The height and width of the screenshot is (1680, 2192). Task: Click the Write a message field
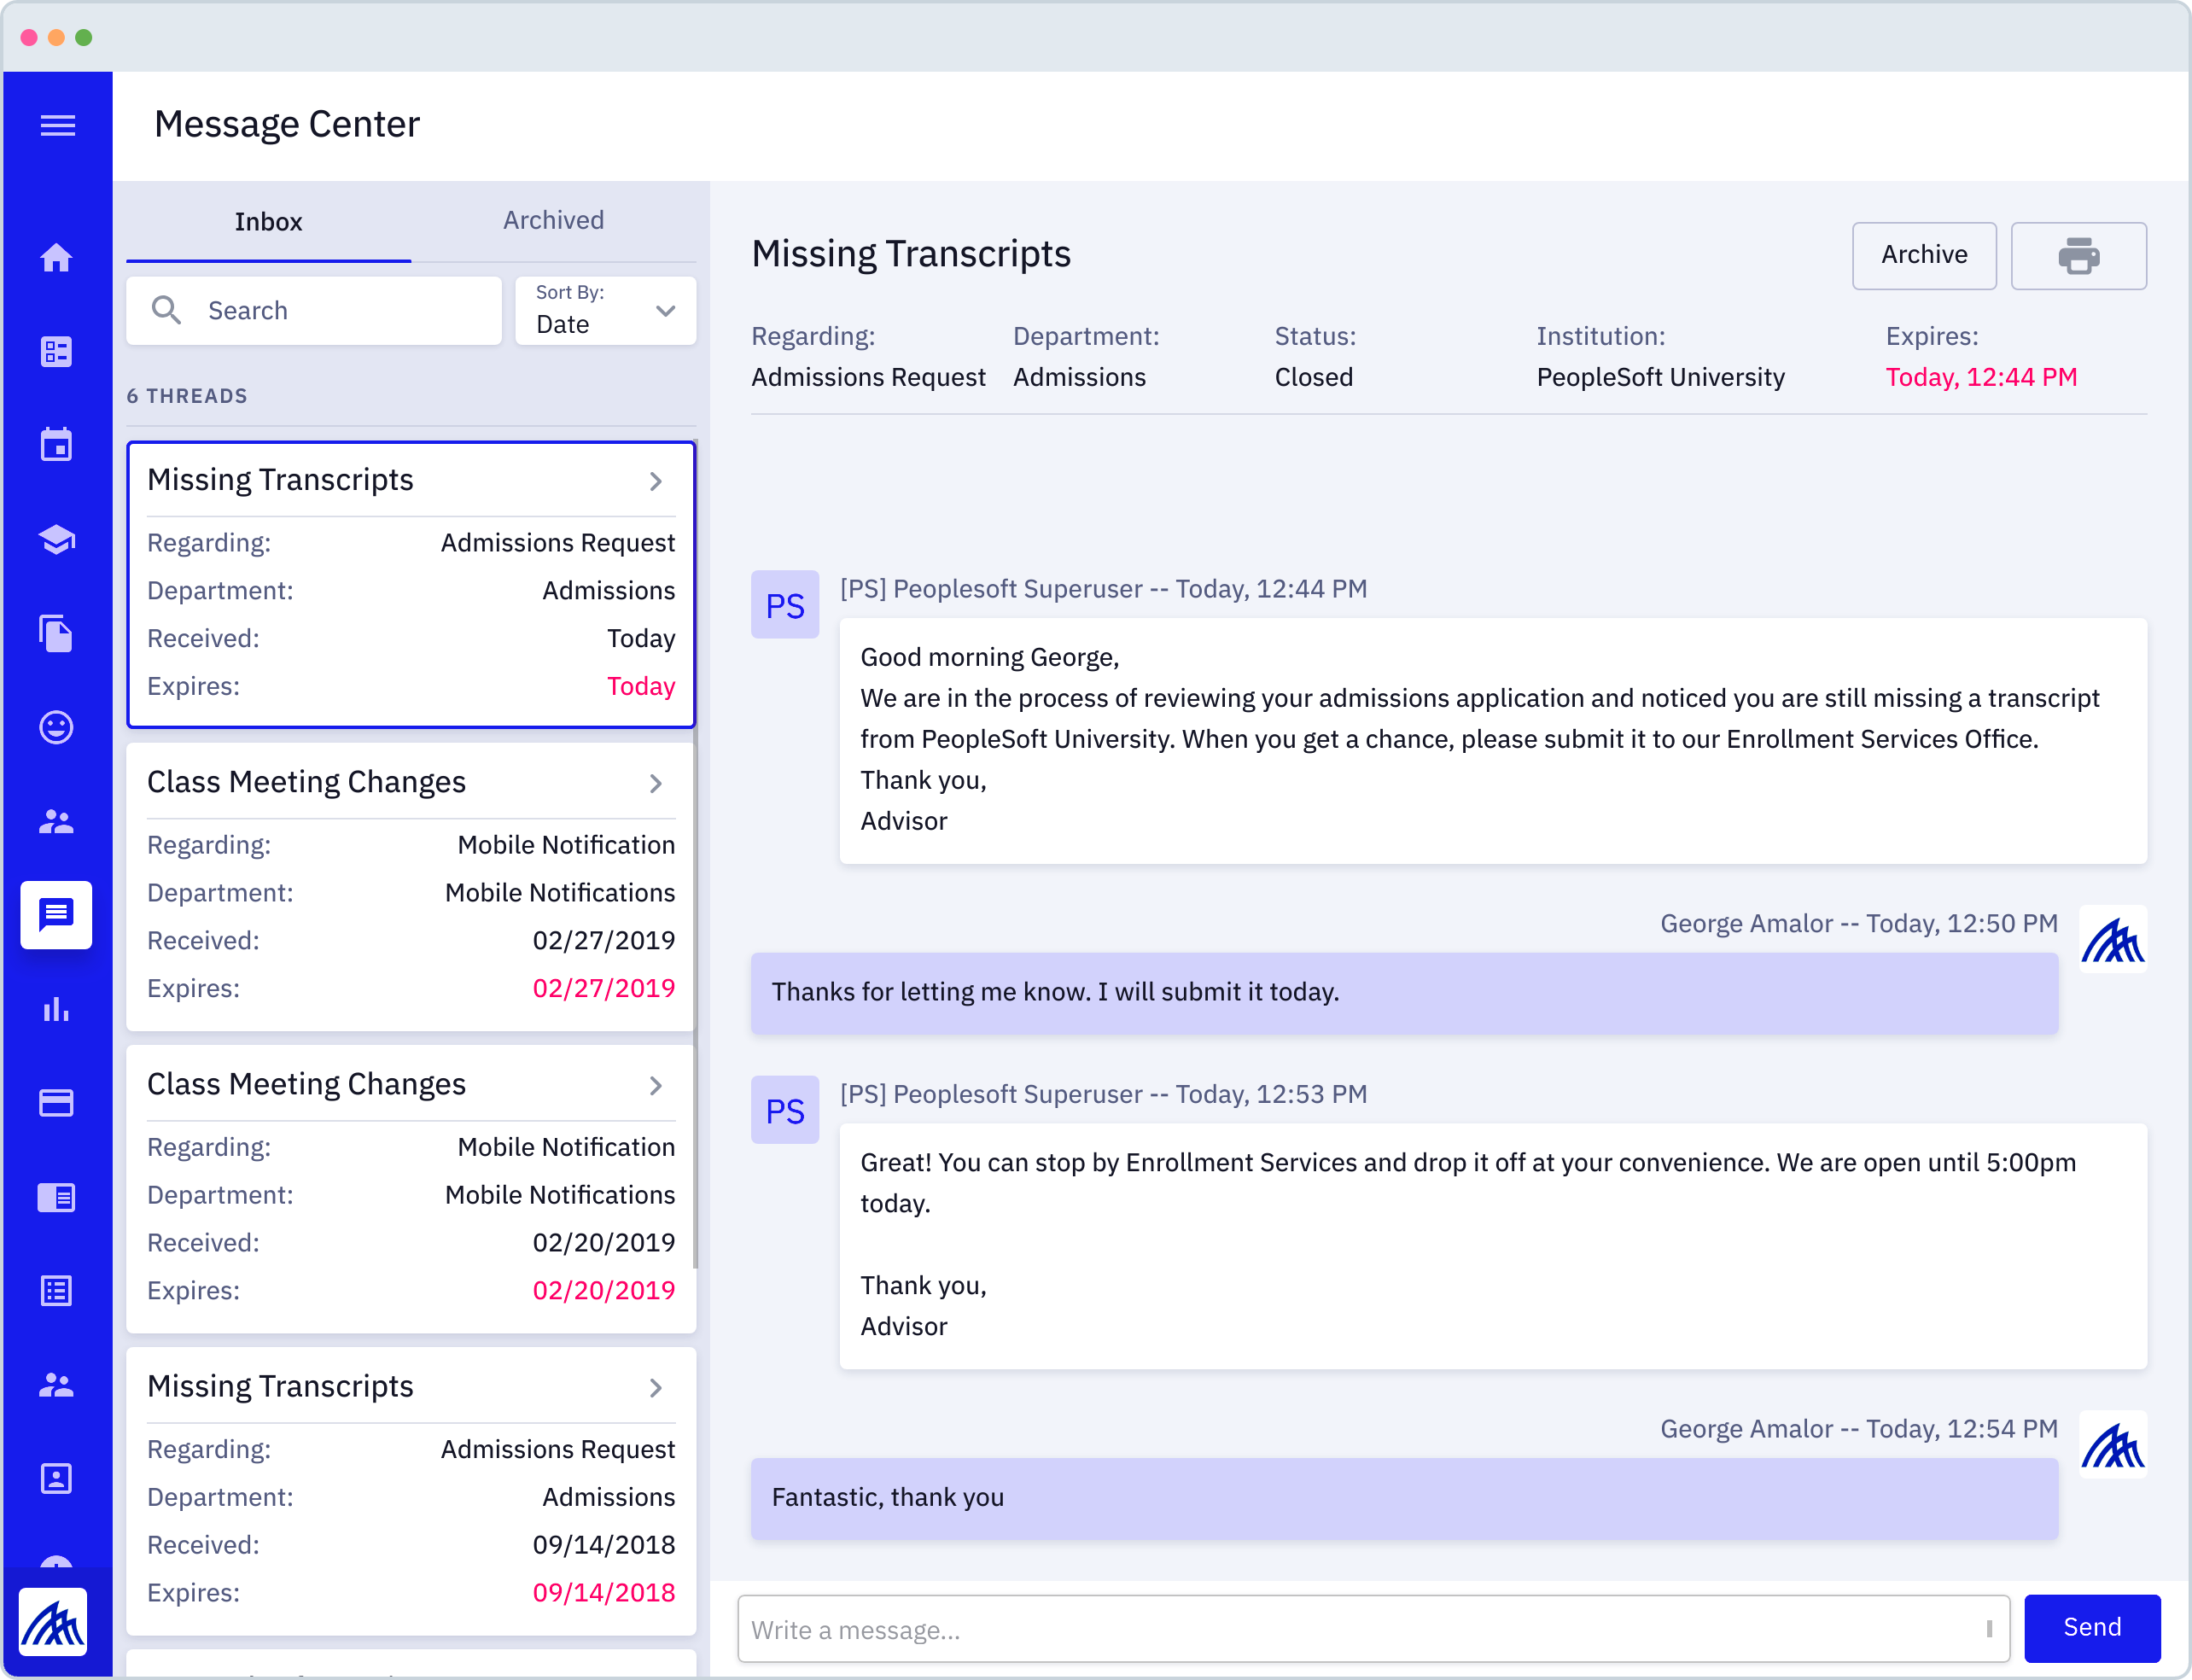coord(1373,1629)
